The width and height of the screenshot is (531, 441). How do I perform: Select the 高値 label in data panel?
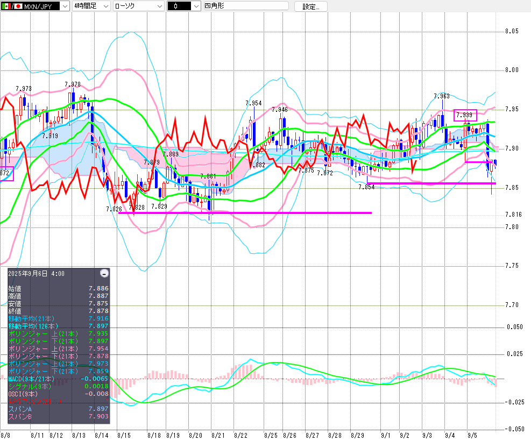point(15,296)
